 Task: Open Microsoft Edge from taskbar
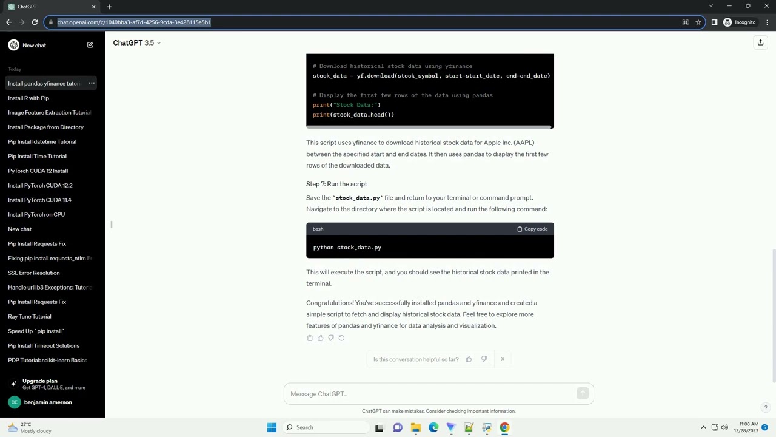click(x=433, y=427)
